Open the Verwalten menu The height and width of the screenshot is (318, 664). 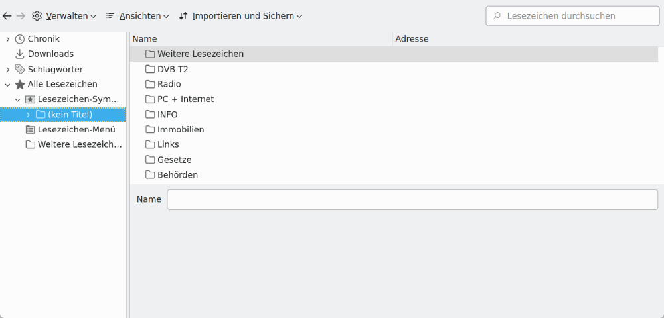coord(64,15)
